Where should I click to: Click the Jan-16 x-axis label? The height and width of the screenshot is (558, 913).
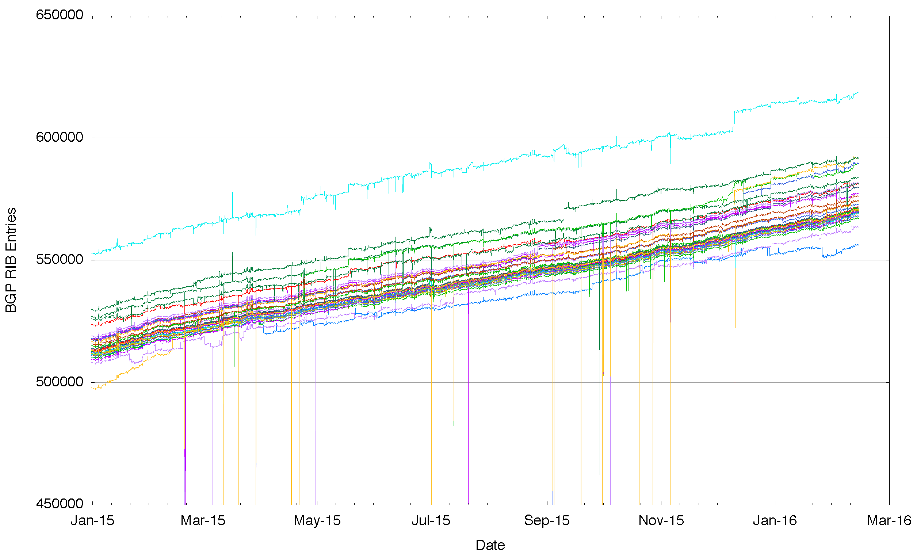tap(775, 521)
